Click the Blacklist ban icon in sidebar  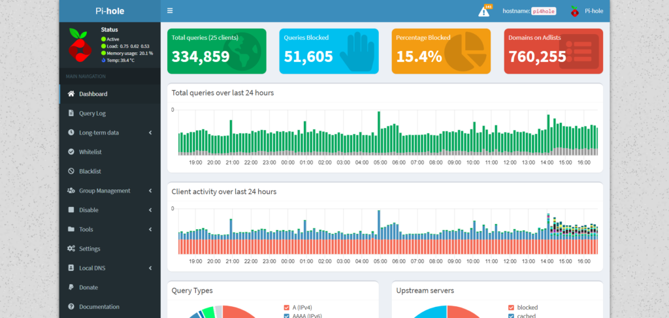click(71, 171)
